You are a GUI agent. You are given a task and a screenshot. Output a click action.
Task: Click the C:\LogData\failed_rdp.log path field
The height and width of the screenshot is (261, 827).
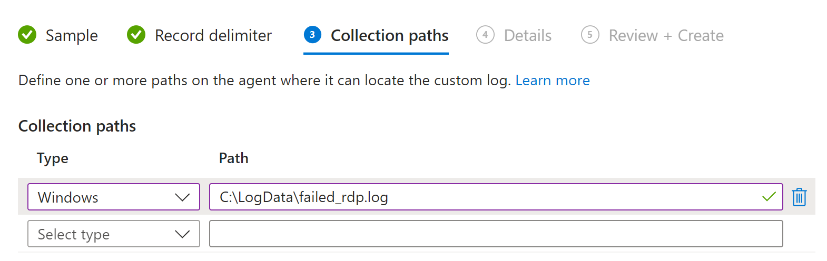pos(496,197)
